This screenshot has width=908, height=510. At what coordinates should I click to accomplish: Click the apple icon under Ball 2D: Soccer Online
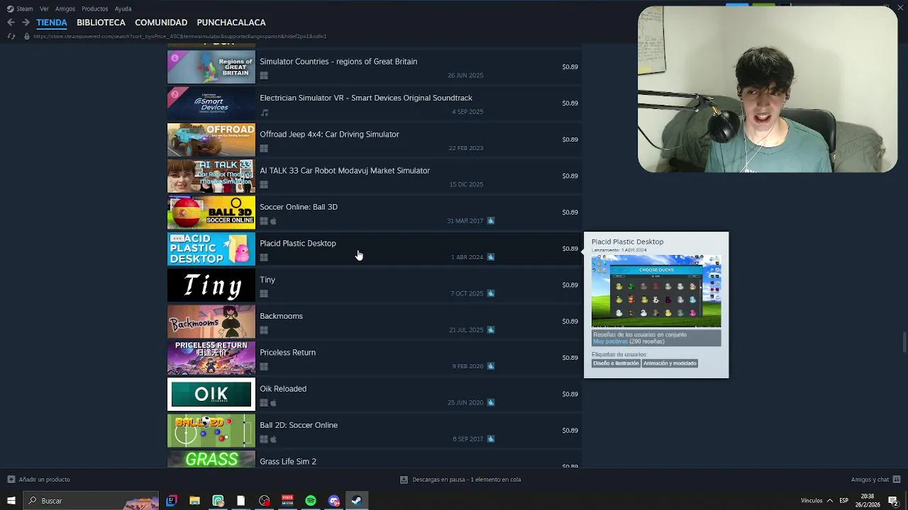[273, 439]
